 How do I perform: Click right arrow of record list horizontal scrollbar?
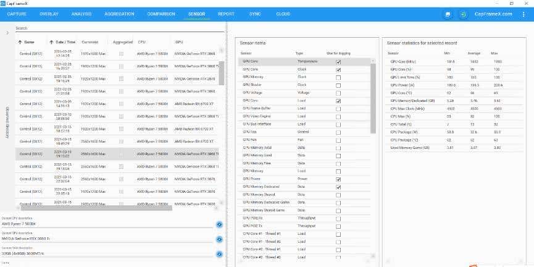[x=216, y=208]
